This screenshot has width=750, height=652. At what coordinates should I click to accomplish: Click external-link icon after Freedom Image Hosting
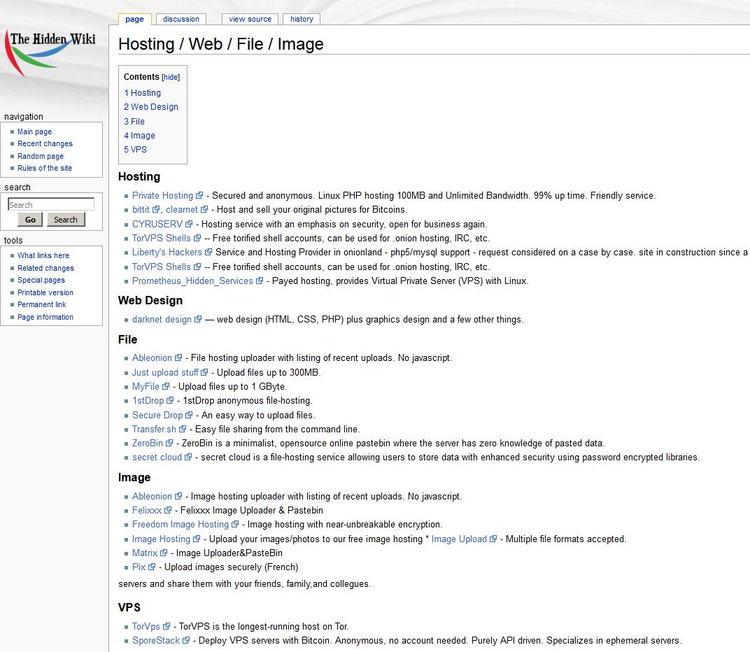point(235,524)
